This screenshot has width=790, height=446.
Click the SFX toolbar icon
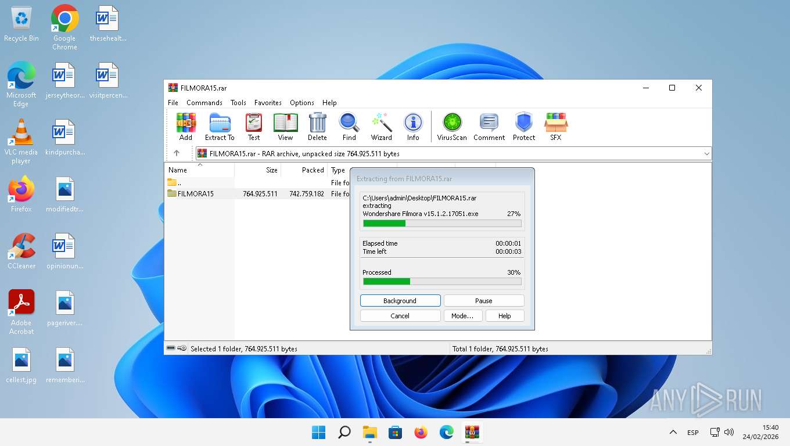pyautogui.click(x=556, y=127)
